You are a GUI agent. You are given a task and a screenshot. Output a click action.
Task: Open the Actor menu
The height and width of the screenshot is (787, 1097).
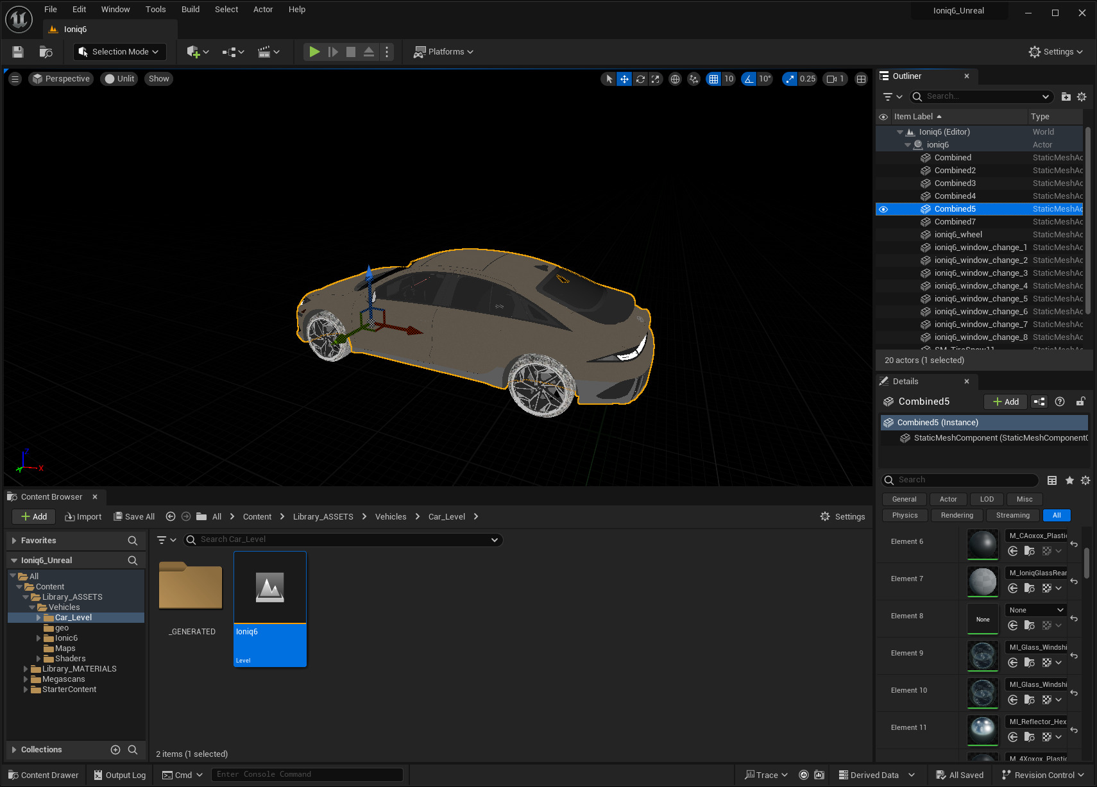tap(263, 10)
